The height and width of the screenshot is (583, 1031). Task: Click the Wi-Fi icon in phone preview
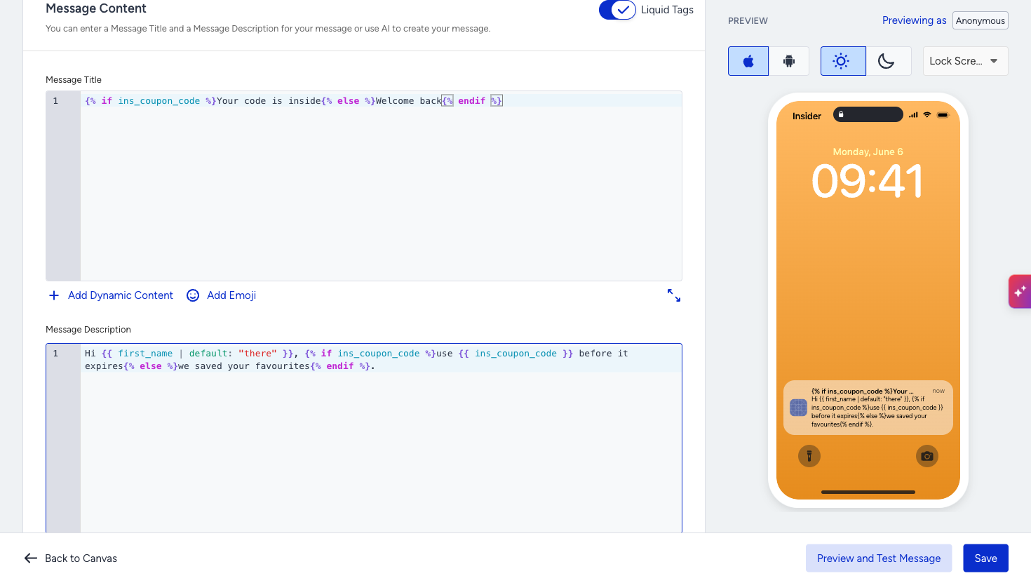pos(926,114)
